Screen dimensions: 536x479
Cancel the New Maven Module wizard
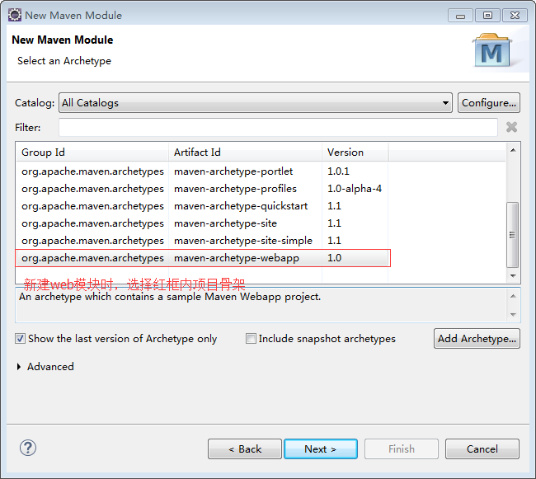pyautogui.click(x=482, y=449)
